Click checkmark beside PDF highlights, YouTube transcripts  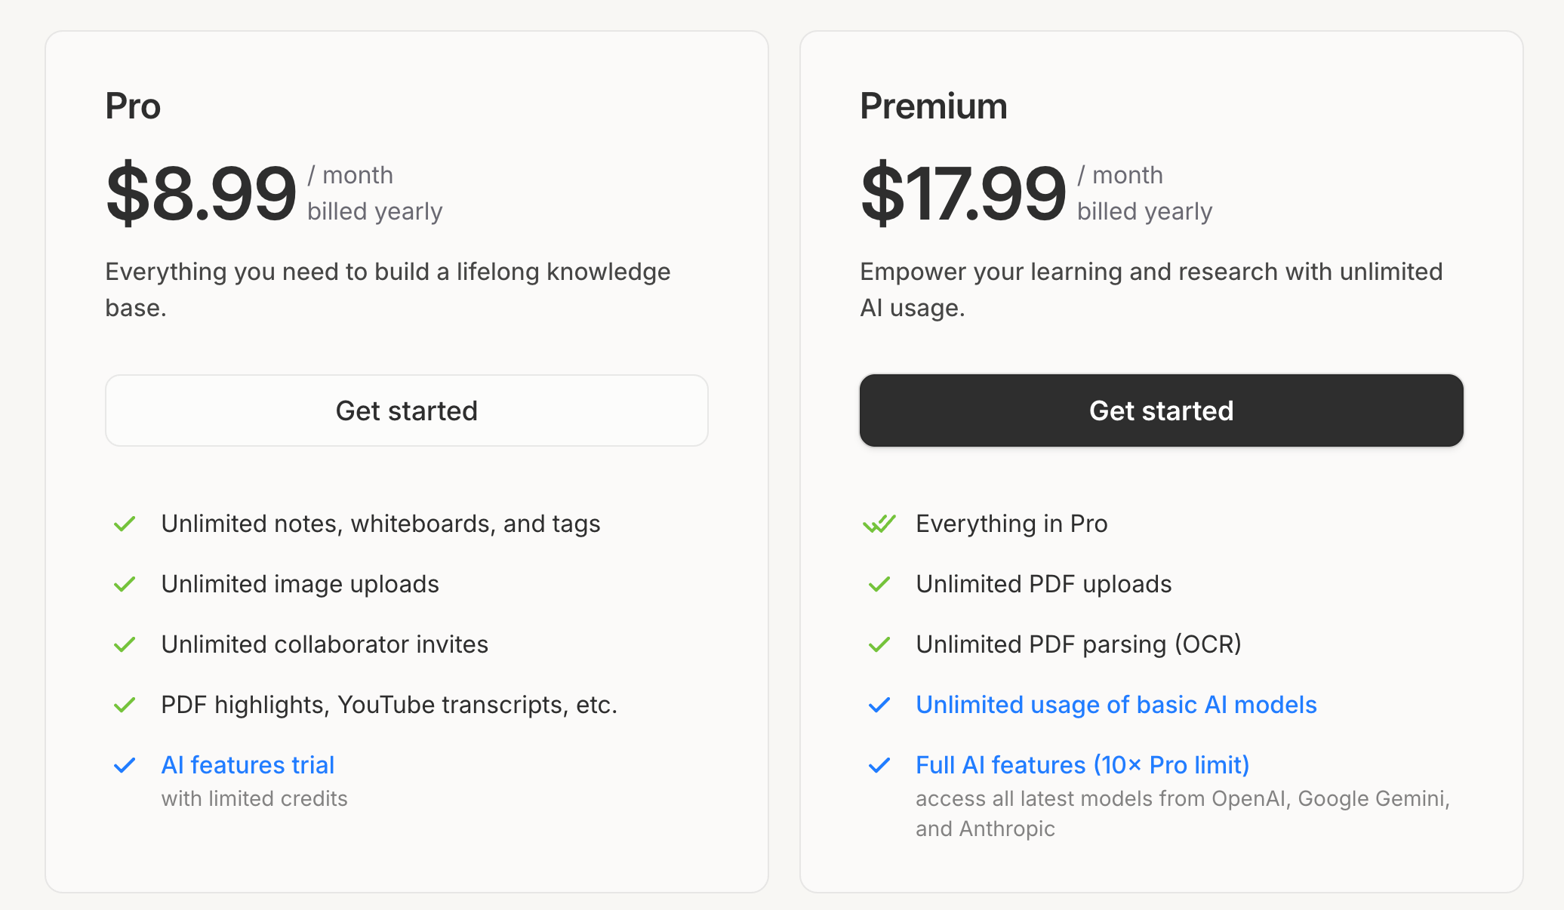tap(125, 705)
